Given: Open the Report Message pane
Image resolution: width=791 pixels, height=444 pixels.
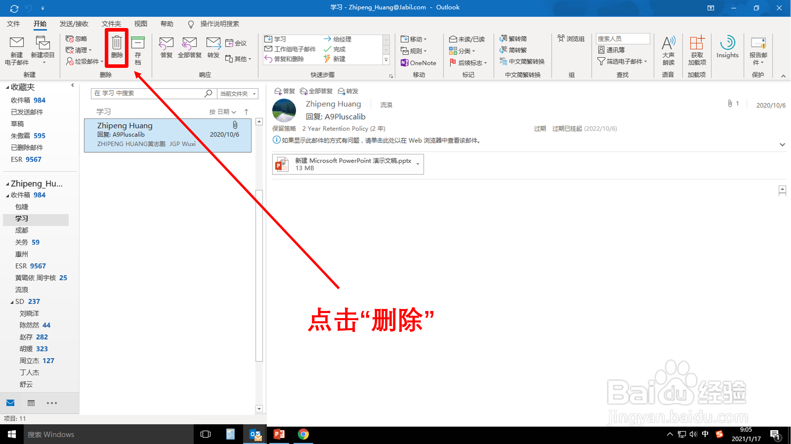Looking at the screenshot, I should tap(758, 50).
